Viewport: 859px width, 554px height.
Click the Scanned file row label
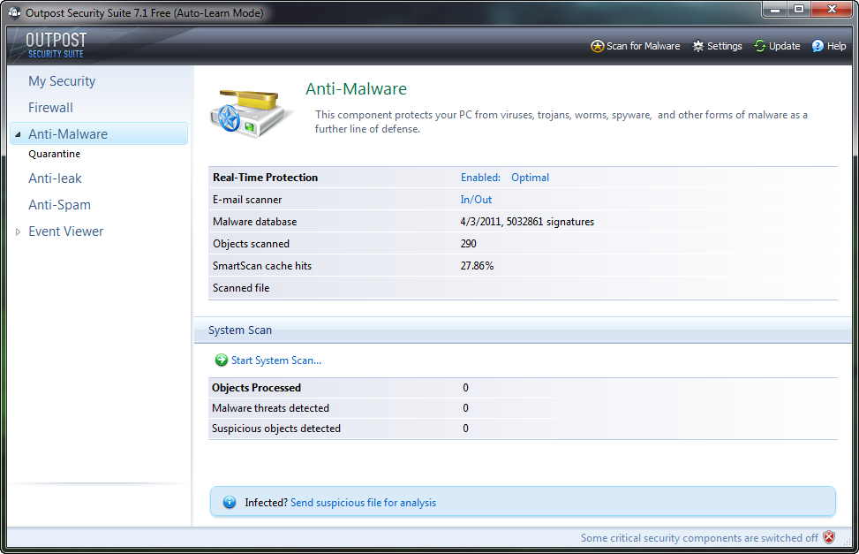[241, 287]
